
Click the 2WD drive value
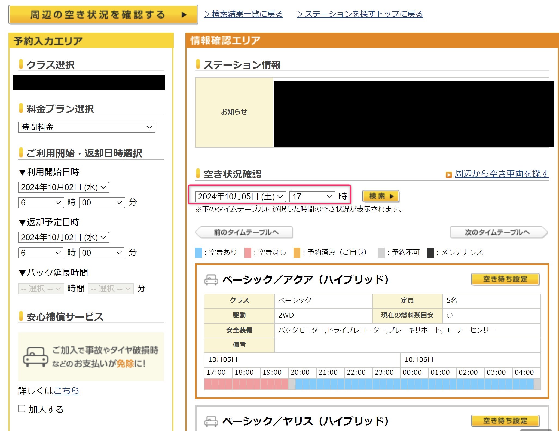(x=286, y=315)
